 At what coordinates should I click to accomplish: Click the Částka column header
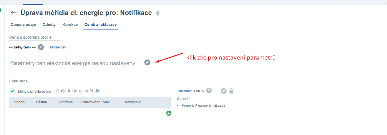point(41,102)
